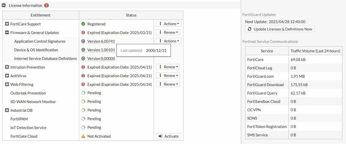This screenshot has width=346, height=144.
Task: Expand Industrial DB entitlement
Action: pos(7,110)
